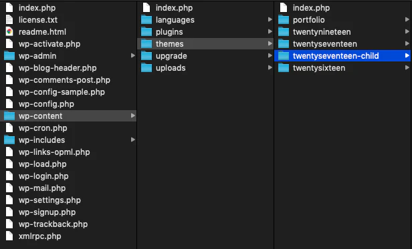Click the wp-activate.php file icon
The width and height of the screenshot is (412, 249).
tap(9, 44)
